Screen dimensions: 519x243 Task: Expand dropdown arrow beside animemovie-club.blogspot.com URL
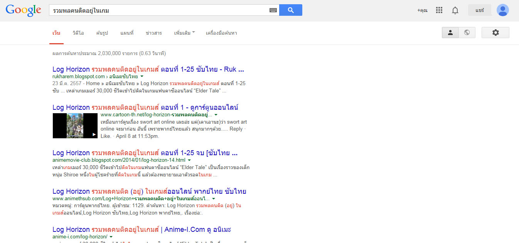(189, 160)
